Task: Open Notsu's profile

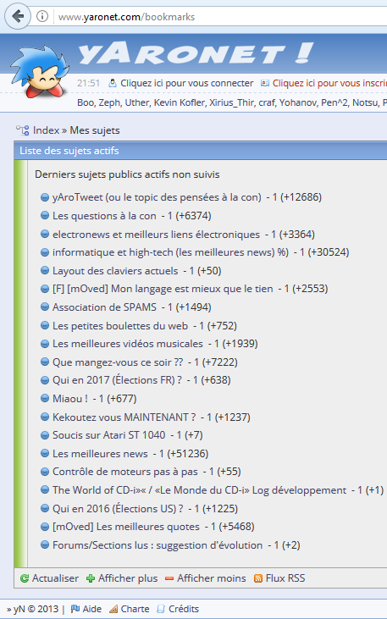Action: click(x=365, y=102)
